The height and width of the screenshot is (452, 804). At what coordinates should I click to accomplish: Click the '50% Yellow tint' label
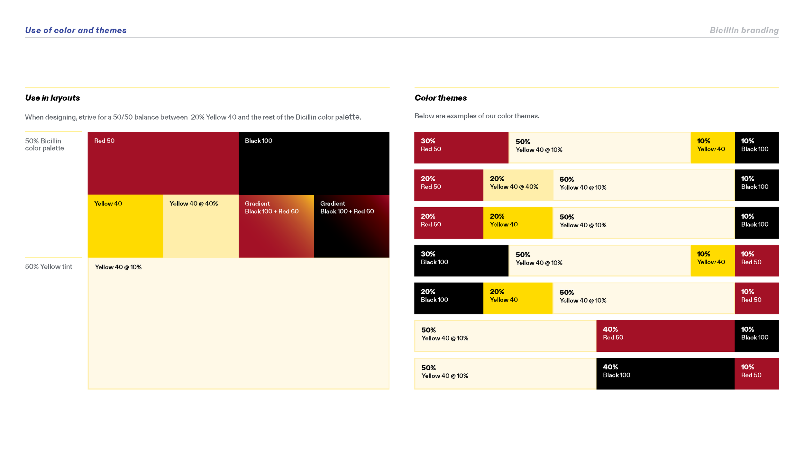coord(49,267)
